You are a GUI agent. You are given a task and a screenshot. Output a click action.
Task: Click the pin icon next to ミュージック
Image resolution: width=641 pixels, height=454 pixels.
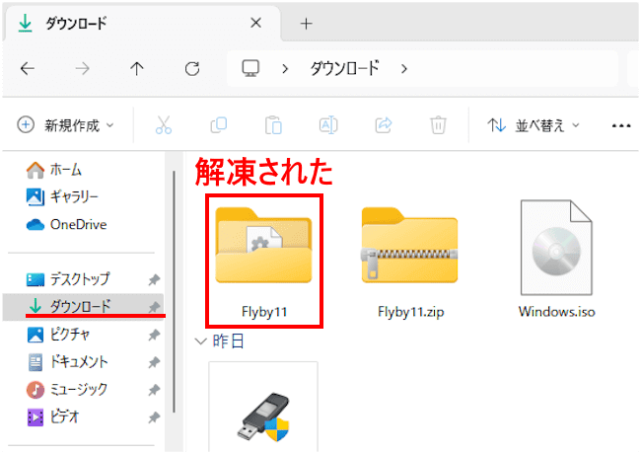tap(154, 390)
